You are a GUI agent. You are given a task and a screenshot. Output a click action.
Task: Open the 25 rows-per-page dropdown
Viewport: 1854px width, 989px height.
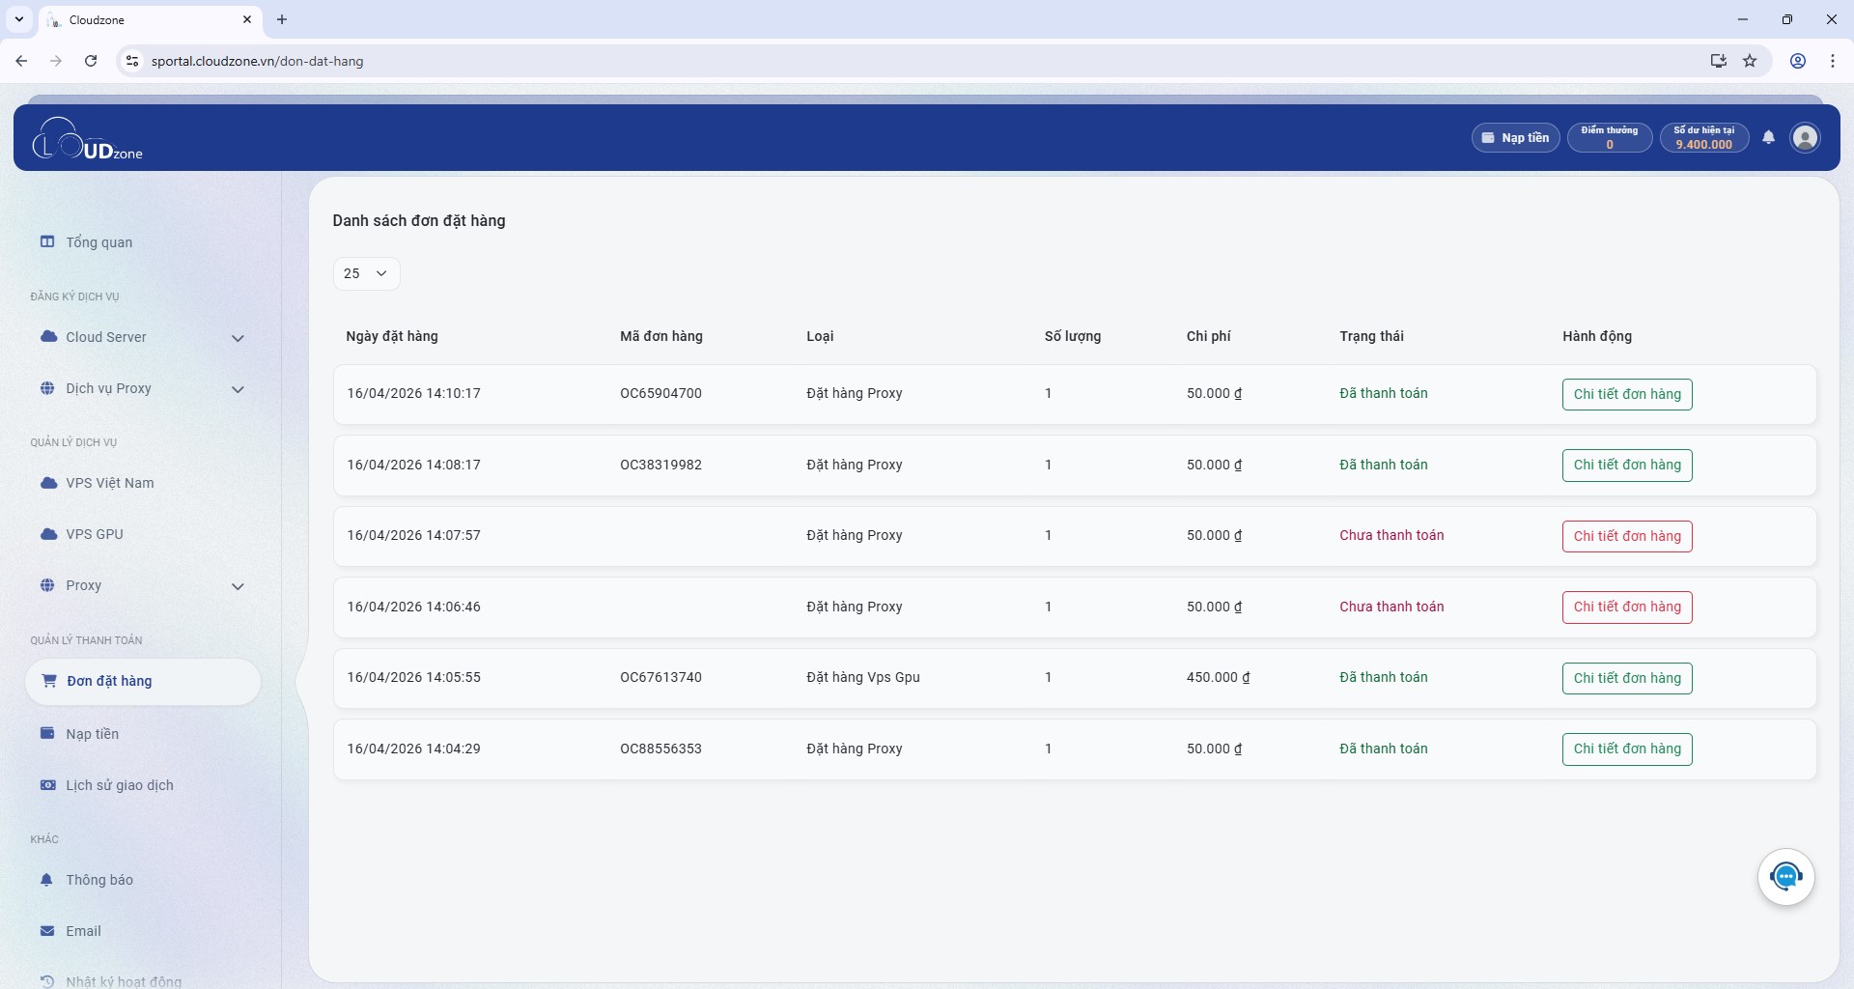pyautogui.click(x=366, y=273)
